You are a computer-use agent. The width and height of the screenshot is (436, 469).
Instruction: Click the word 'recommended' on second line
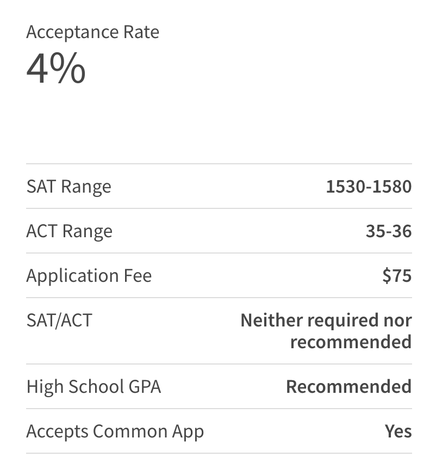[x=351, y=342]
